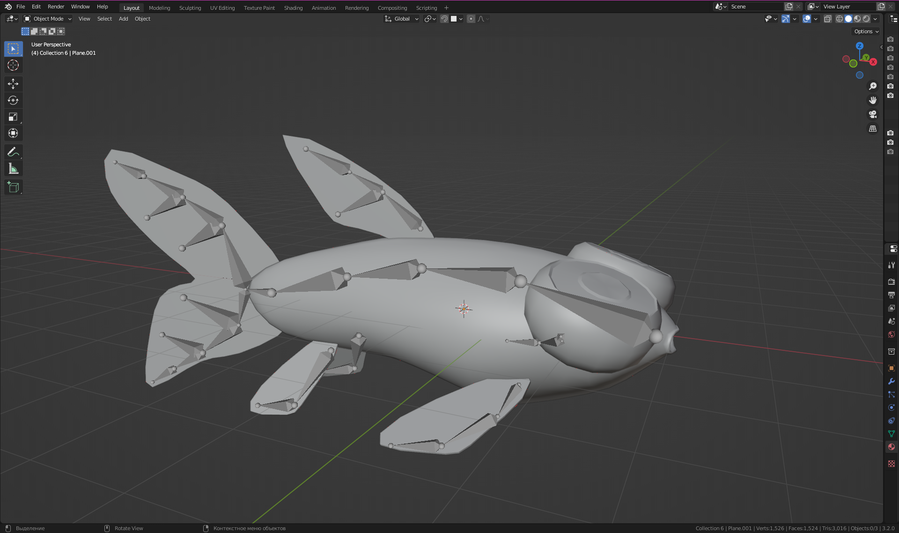Select the Cursor tool
Image resolution: width=899 pixels, height=533 pixels.
13,65
